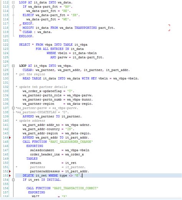The width and height of the screenshot is (182, 200).
Task: Collapse the IF it_ret IS INITIAL fold
Action: click(x=13, y=180)
